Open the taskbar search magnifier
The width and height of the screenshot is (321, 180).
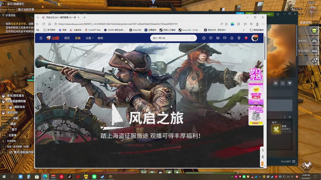[x=12, y=177]
